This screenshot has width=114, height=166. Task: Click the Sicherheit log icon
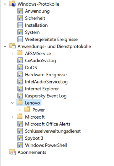point(20,18)
